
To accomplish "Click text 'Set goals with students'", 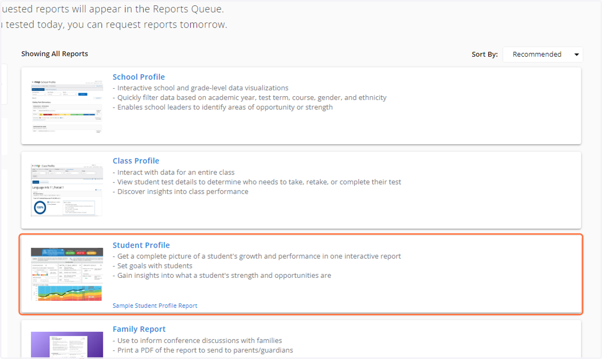I will (x=155, y=266).
